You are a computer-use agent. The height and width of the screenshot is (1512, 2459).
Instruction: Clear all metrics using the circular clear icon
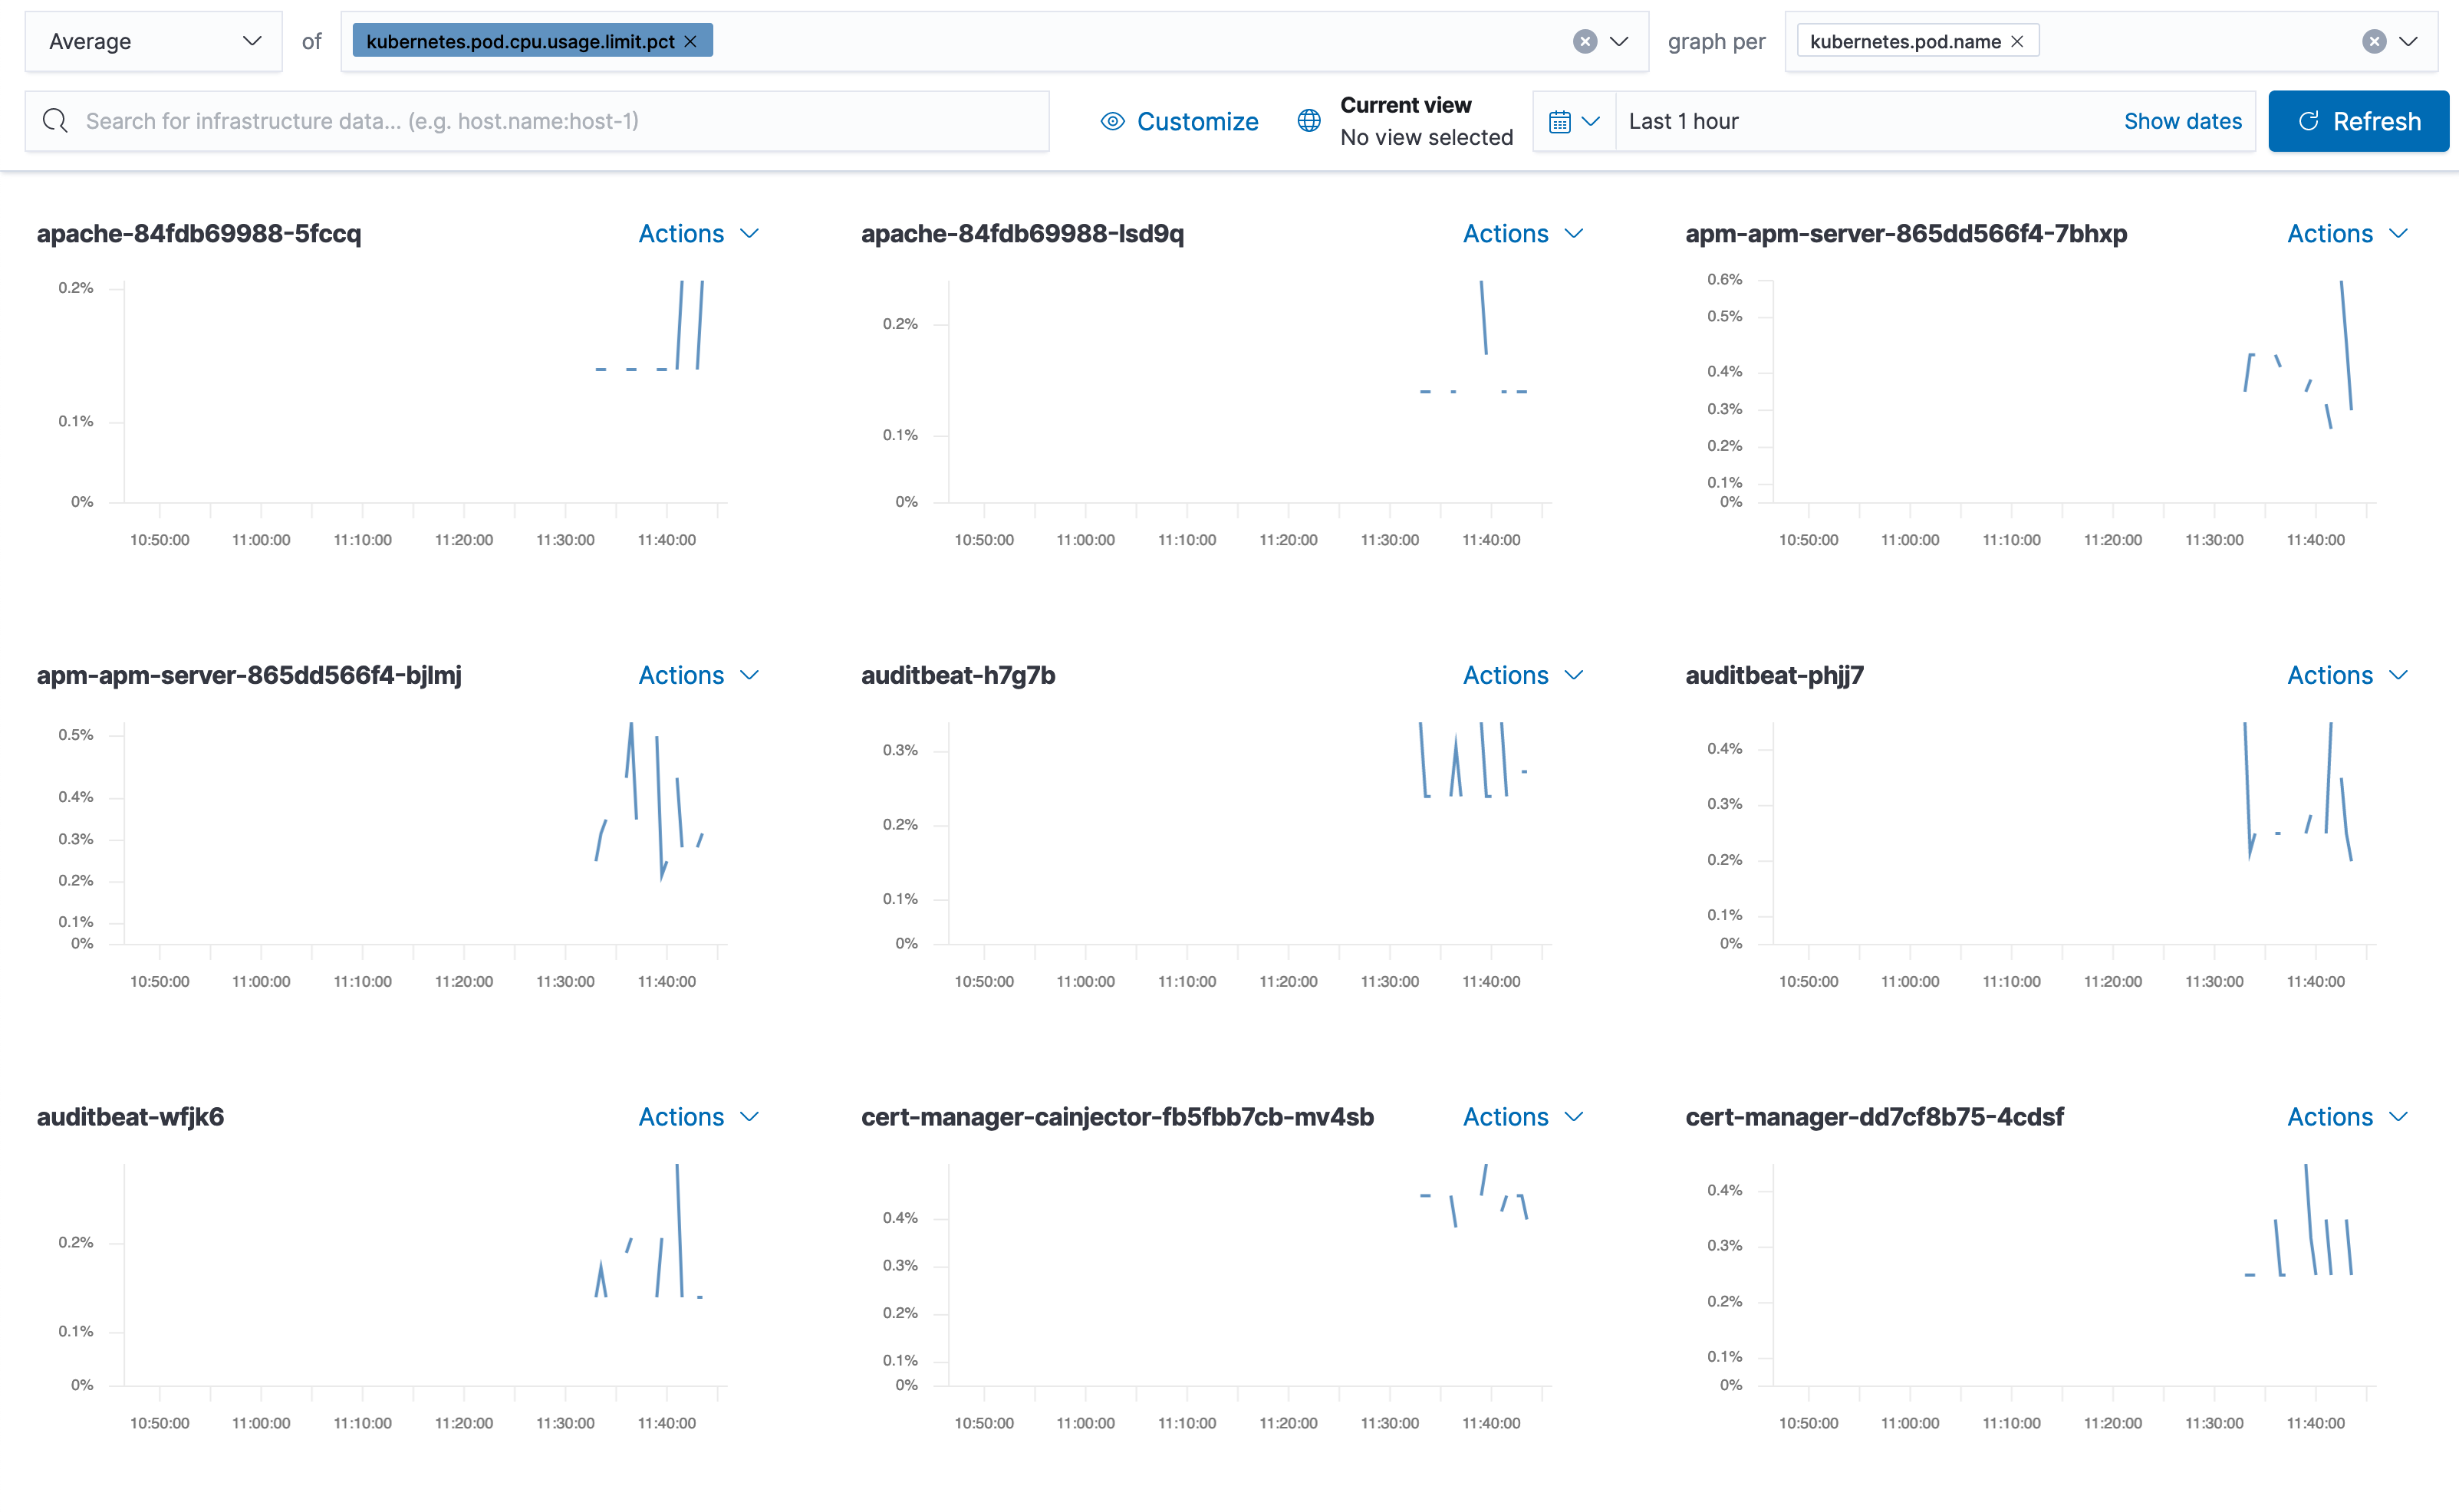(1584, 41)
